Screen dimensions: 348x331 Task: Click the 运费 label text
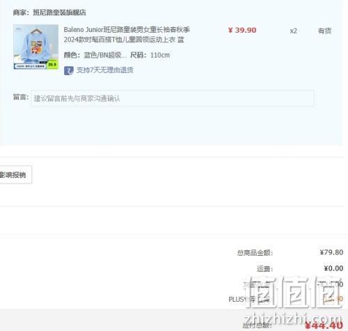pyautogui.click(x=264, y=269)
